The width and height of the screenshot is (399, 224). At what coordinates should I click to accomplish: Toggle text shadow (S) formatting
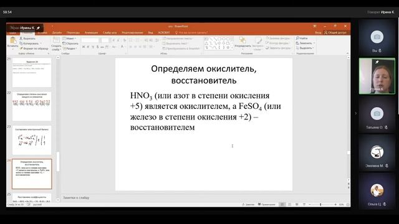(97, 47)
